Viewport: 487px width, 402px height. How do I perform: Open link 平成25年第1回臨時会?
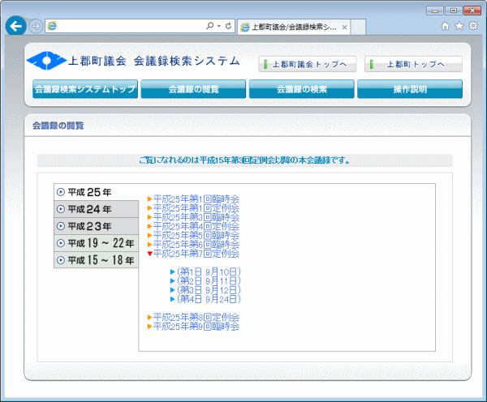pos(196,199)
